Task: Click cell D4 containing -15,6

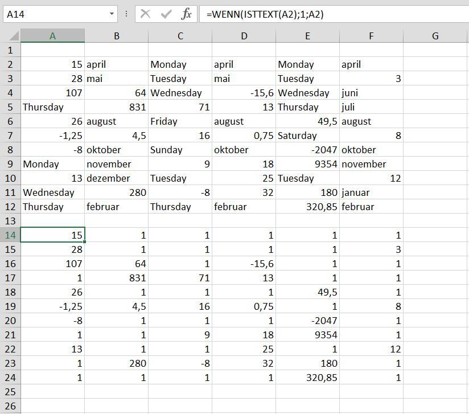Action: pyautogui.click(x=244, y=93)
